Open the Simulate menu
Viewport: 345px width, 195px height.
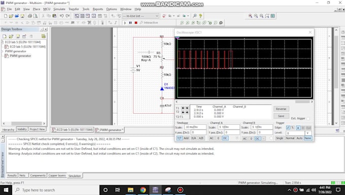coord(59,9)
